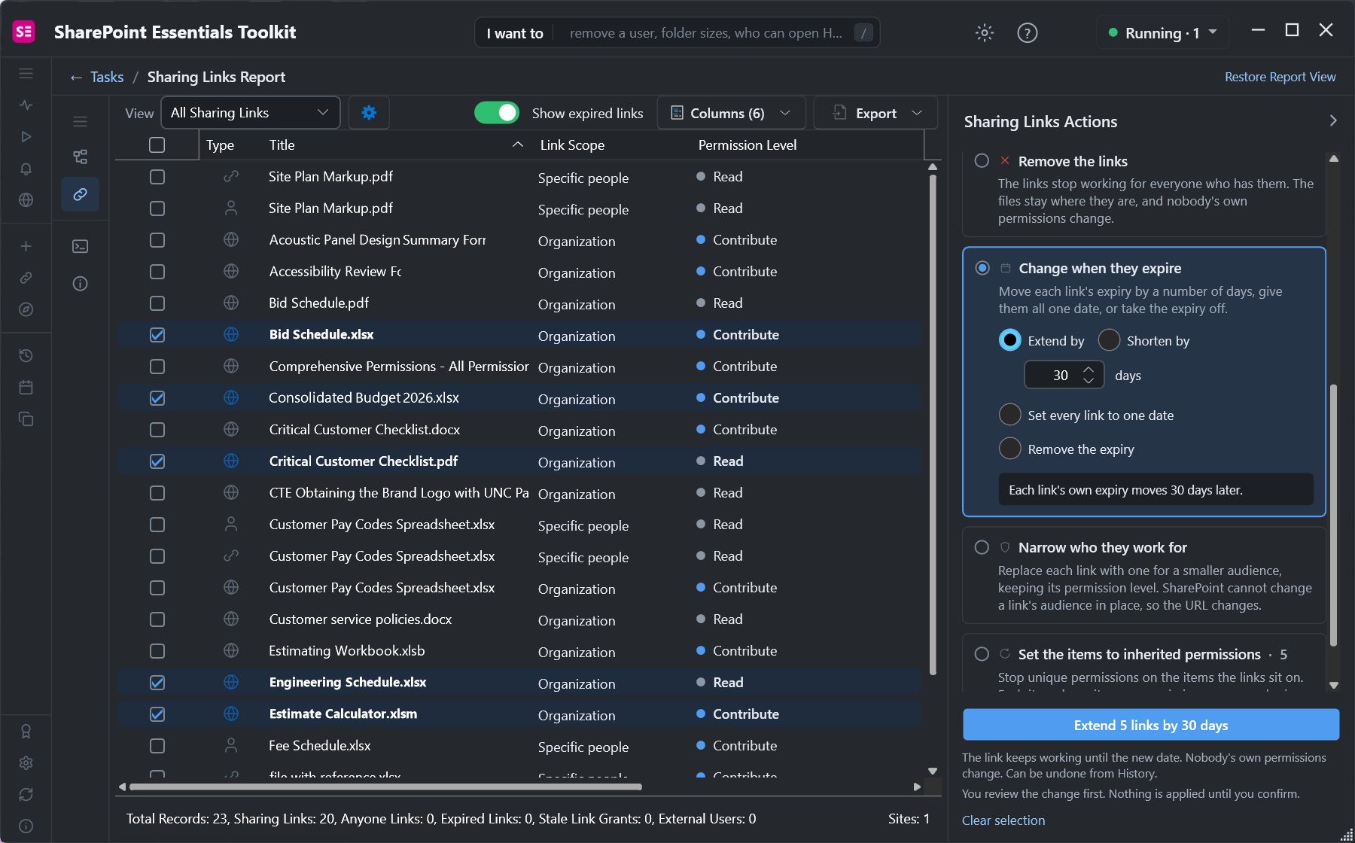Viewport: 1355px width, 843px height.
Task: Click the 30 days number input
Action: (x=1064, y=375)
